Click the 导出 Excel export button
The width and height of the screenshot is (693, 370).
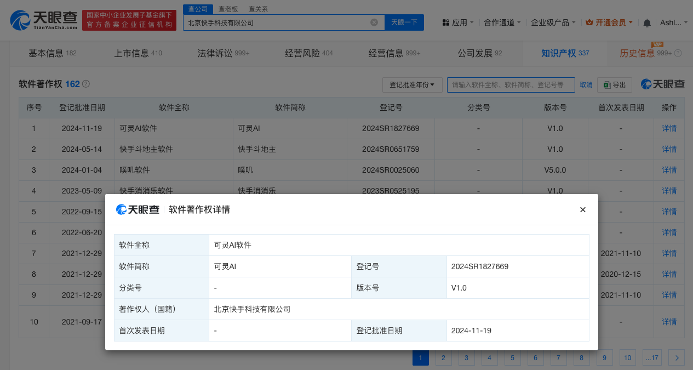point(615,85)
